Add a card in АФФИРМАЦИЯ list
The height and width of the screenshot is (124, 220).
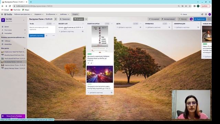click(182, 28)
